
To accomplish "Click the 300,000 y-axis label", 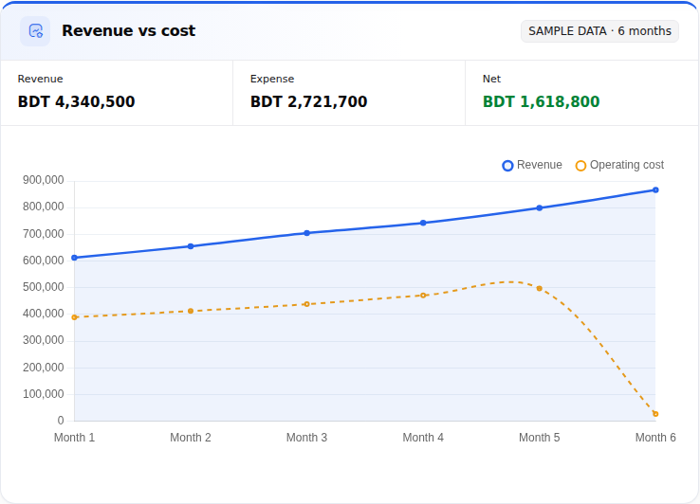I will tap(44, 340).
